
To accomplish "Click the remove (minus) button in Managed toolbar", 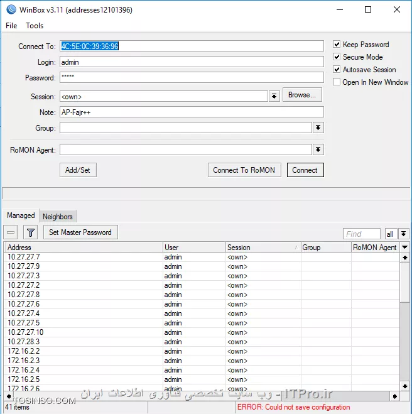I will click(x=11, y=232).
